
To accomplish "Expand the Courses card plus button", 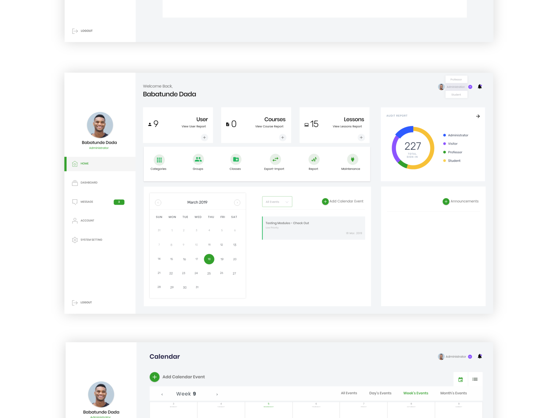I will click(x=282, y=137).
